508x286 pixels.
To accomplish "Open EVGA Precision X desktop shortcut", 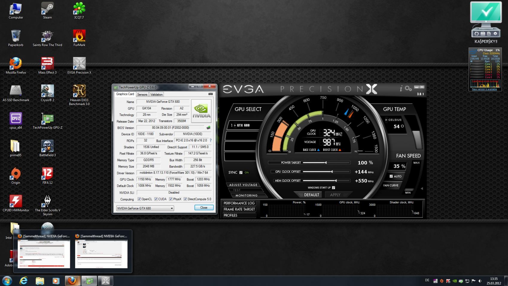I will click(79, 66).
